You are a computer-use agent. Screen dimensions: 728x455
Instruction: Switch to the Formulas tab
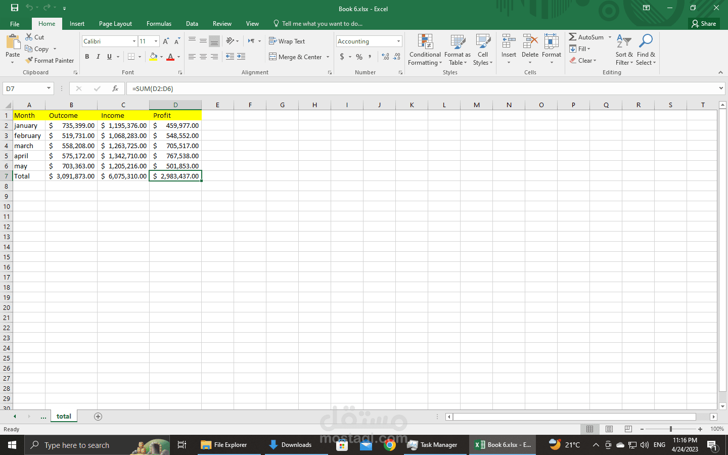pyautogui.click(x=159, y=24)
